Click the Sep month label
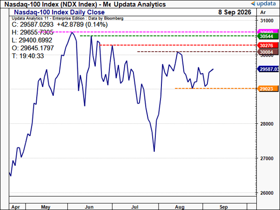Viewport: 280px width, 210px height. click(x=224, y=207)
